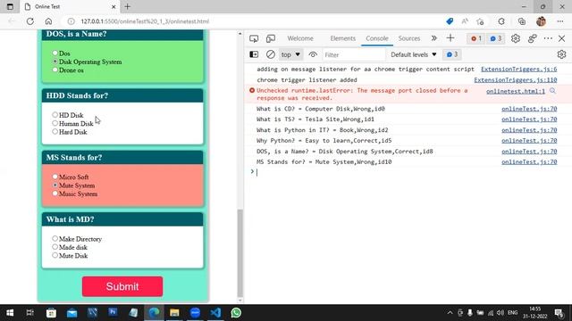Viewport: 572px width, 321px height.
Task: Select the 'Made disk' radio option
Action: coord(55,247)
